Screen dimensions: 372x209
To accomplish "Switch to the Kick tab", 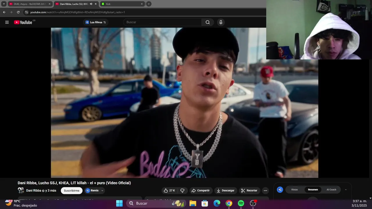I will pos(122,4).
